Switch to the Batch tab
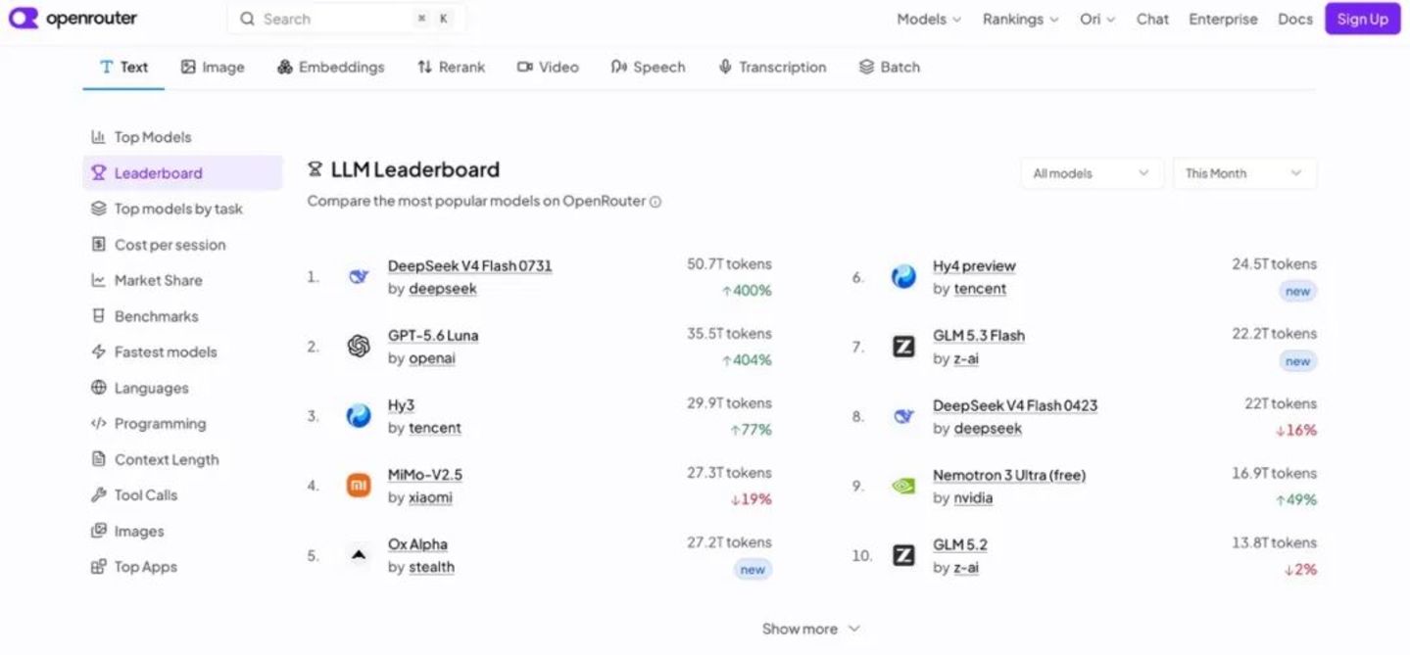The height and width of the screenshot is (655, 1410). coord(889,67)
